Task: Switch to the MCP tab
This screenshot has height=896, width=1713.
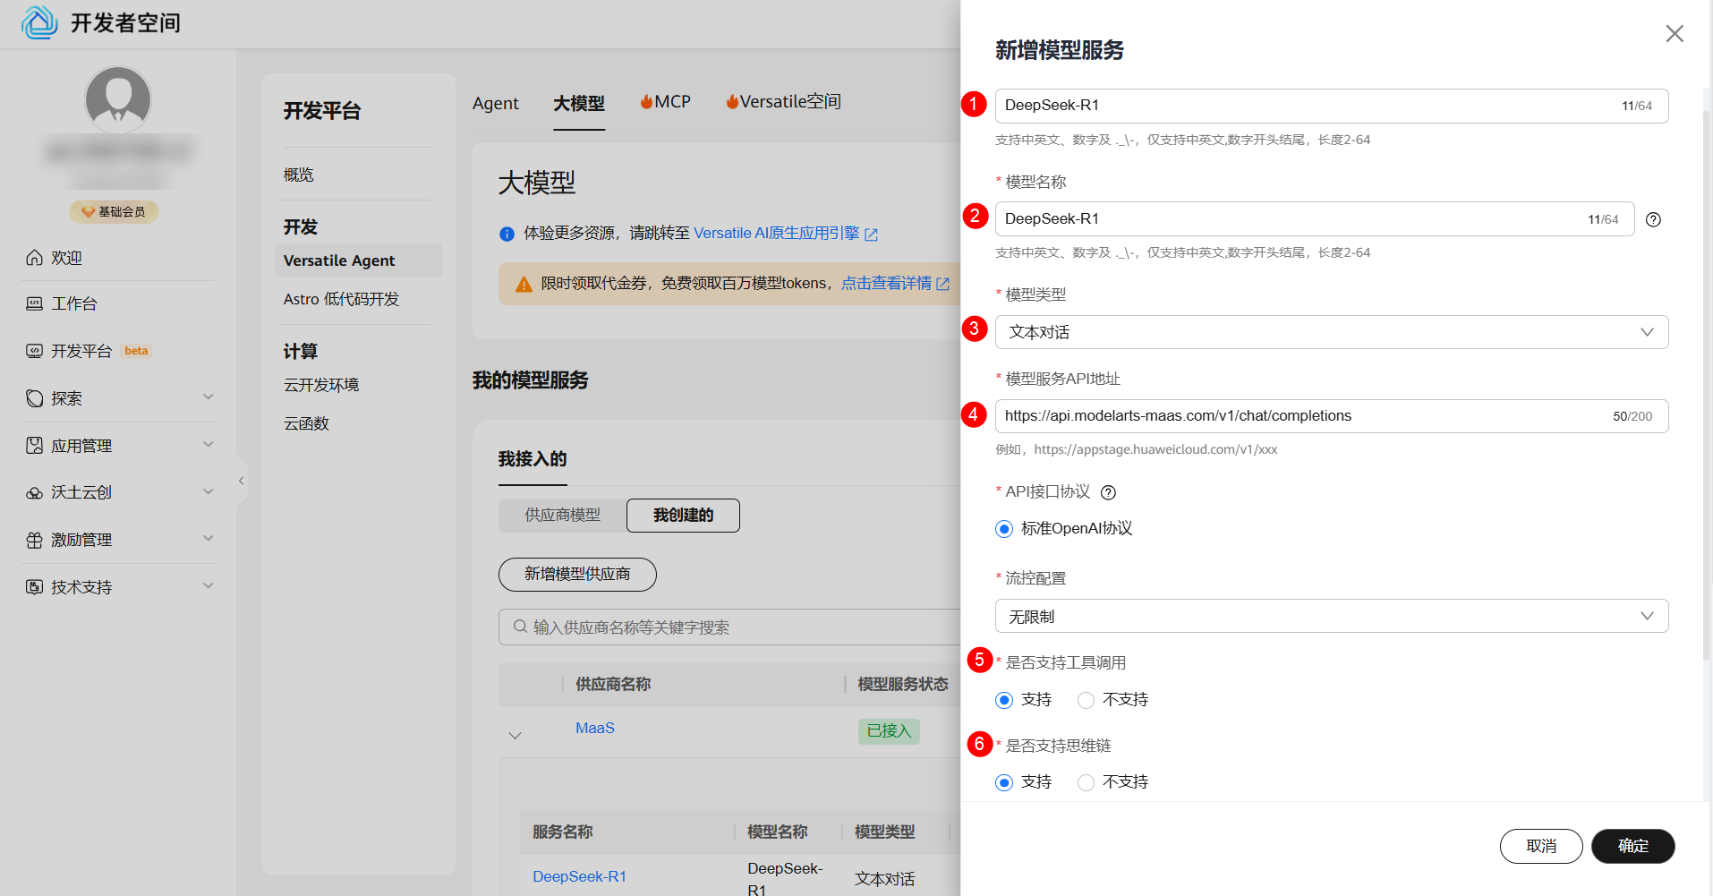Action: click(666, 102)
